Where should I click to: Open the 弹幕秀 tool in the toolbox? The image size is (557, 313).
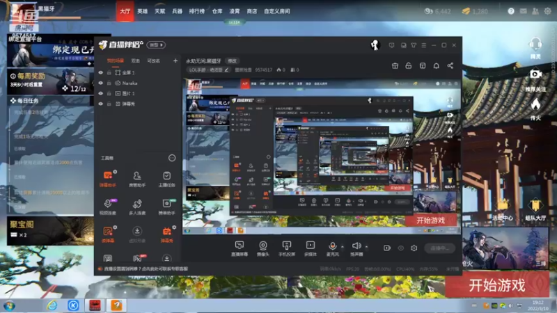click(166, 234)
